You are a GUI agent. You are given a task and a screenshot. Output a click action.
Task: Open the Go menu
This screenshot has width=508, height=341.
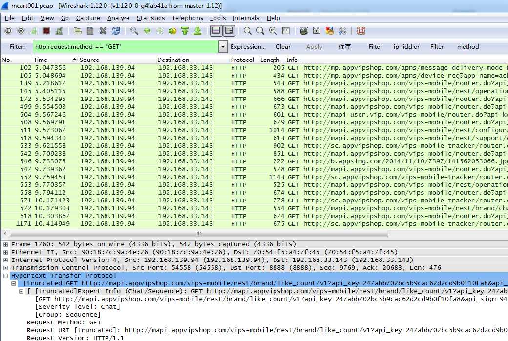point(65,18)
